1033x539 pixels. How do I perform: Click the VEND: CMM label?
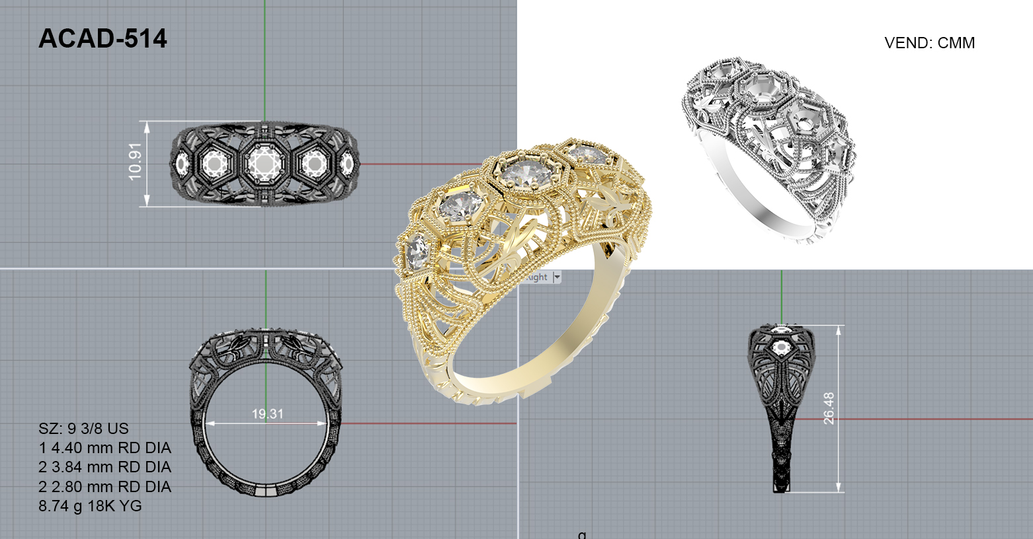tap(929, 43)
